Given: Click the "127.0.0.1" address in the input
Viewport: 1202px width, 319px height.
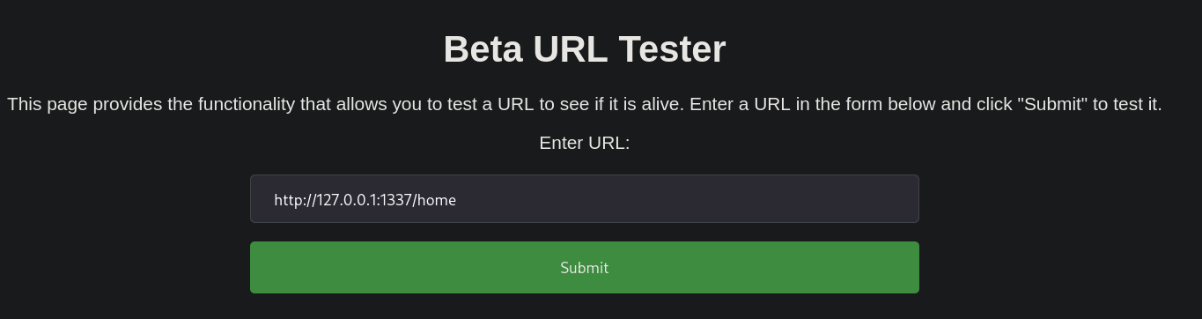Looking at the screenshot, I should pos(347,200).
